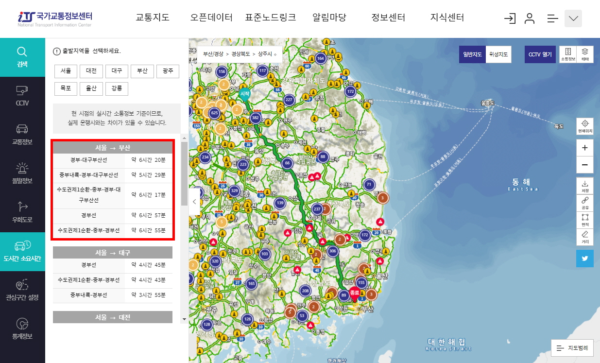Open the 정보센터 top menu
Image resolution: width=600 pixels, height=363 pixels.
pos(388,18)
